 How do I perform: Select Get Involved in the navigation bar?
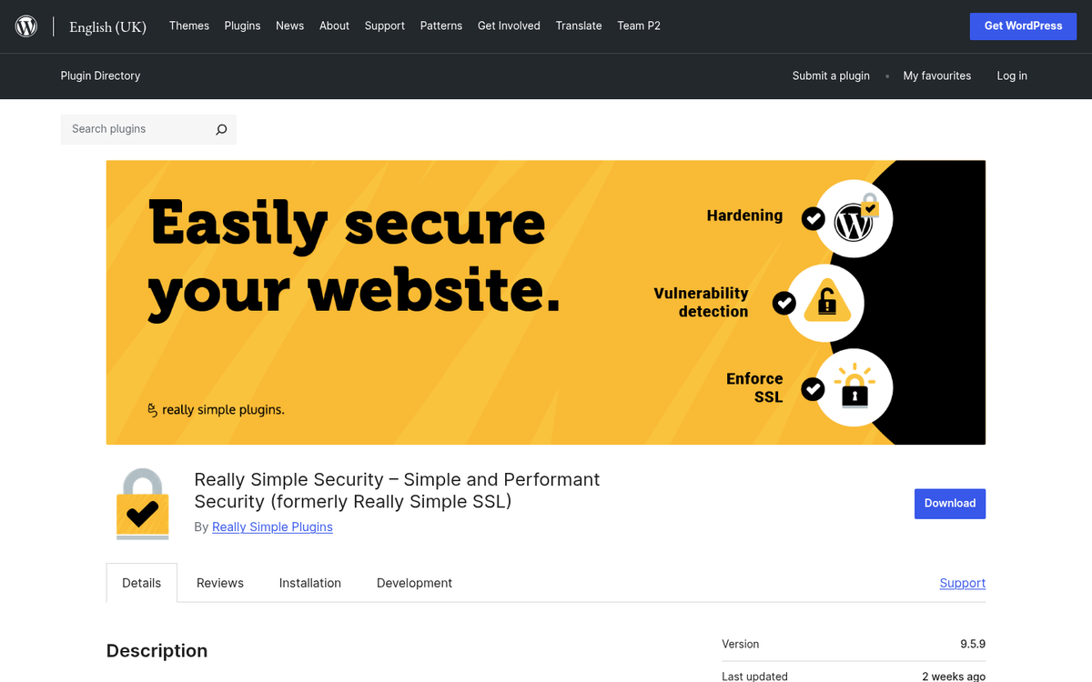[x=509, y=25]
